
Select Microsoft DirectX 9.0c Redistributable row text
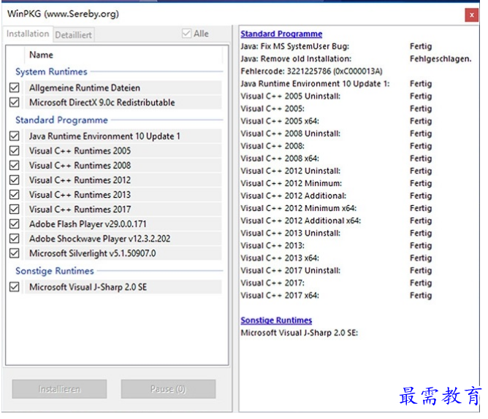click(102, 102)
